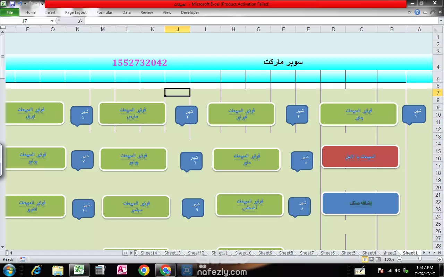This screenshot has width=444, height=277.
Task: Open Internet Explorer from taskbar
Action: pos(36,270)
